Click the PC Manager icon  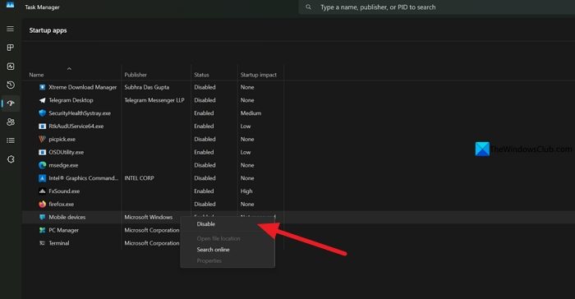42,230
